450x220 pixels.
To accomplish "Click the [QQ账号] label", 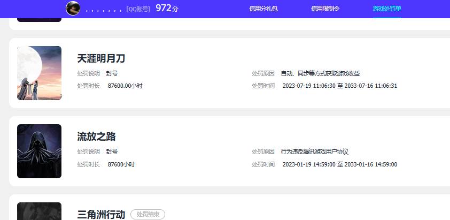I will click(x=138, y=9).
